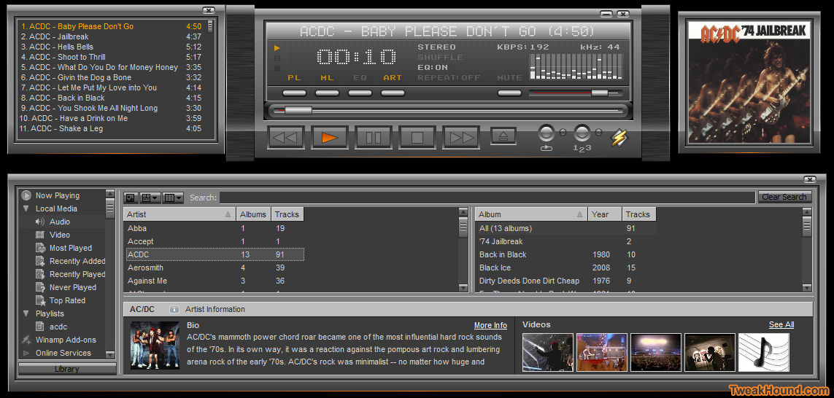Click the volume slider knob
Image resolution: width=834 pixels, height=398 pixels.
(600, 93)
